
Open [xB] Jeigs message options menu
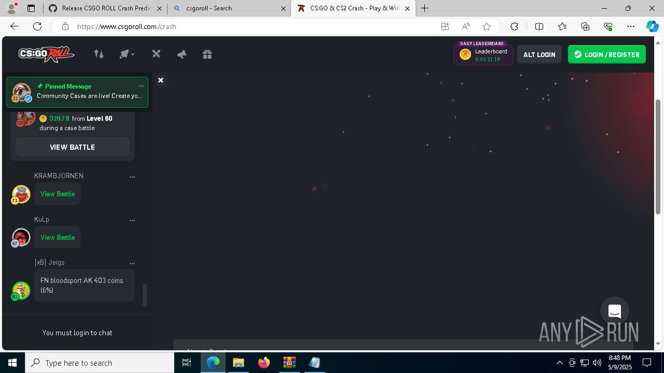(132, 263)
